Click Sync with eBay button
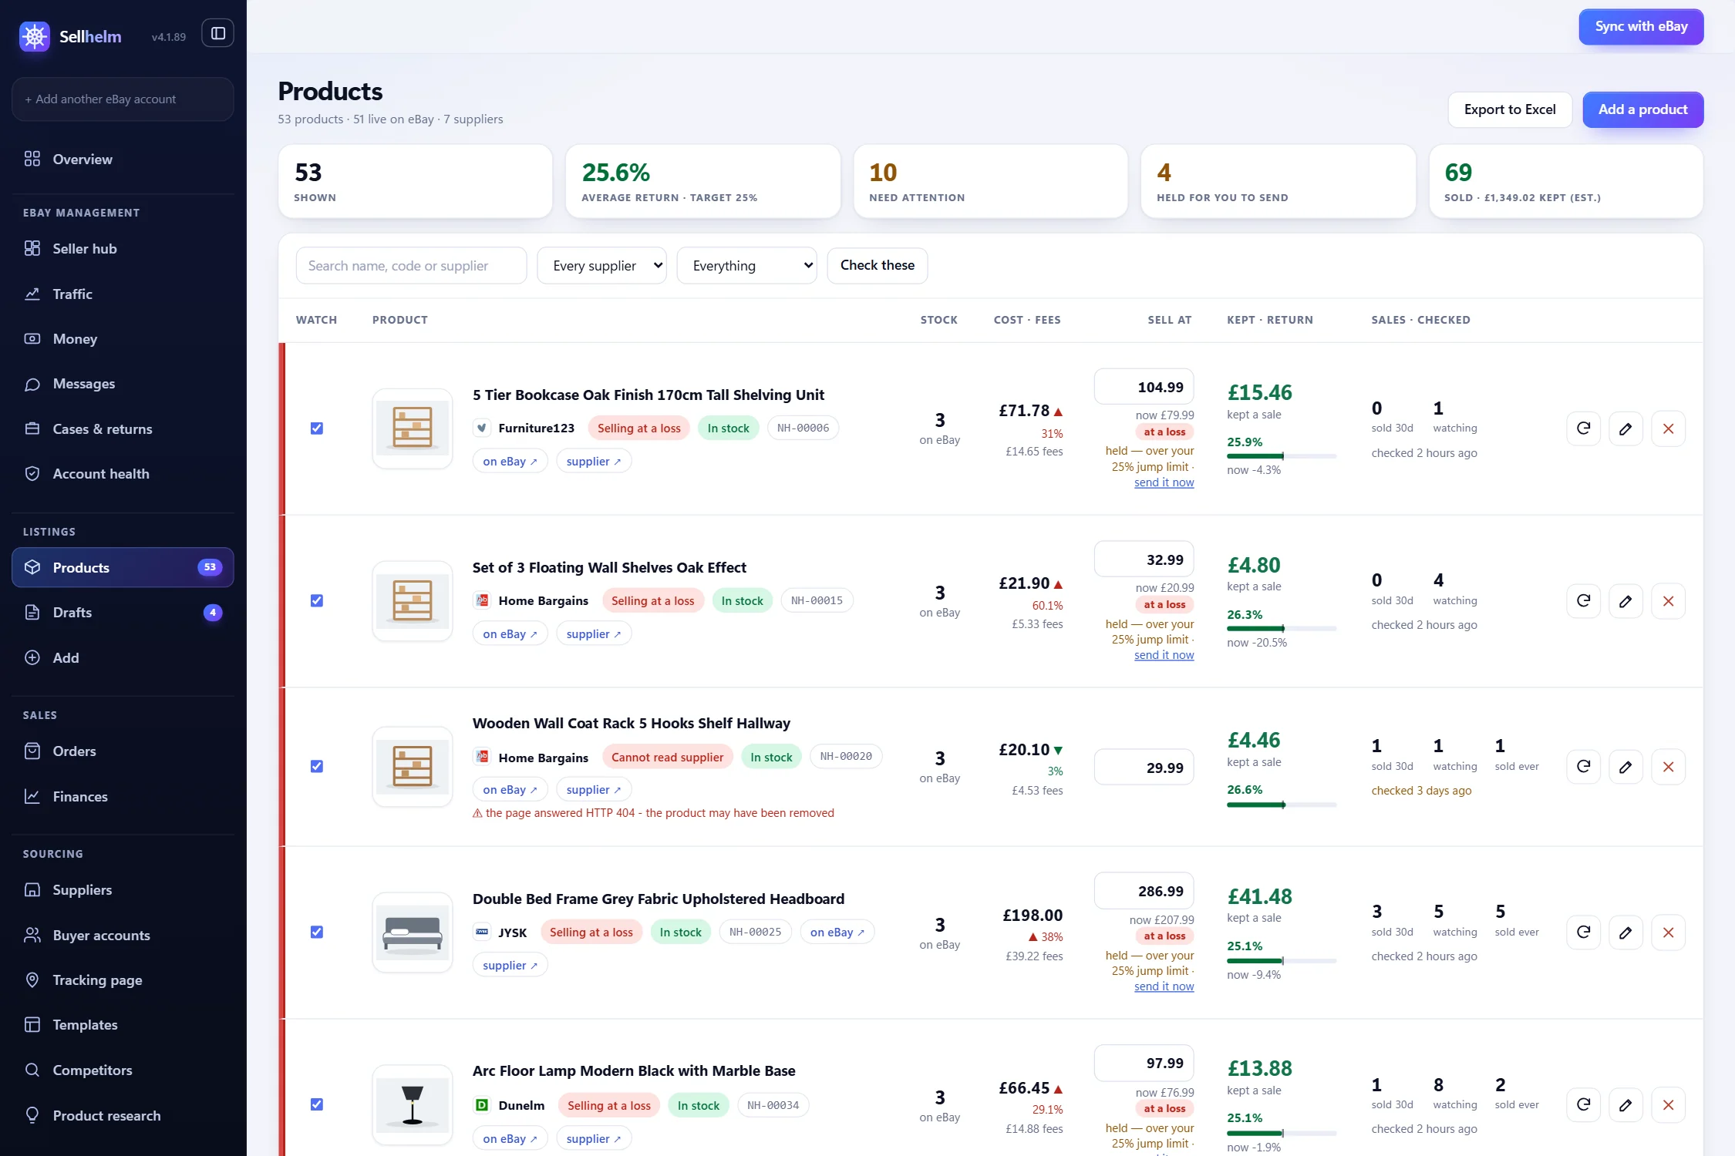This screenshot has height=1156, width=1735. (x=1641, y=27)
